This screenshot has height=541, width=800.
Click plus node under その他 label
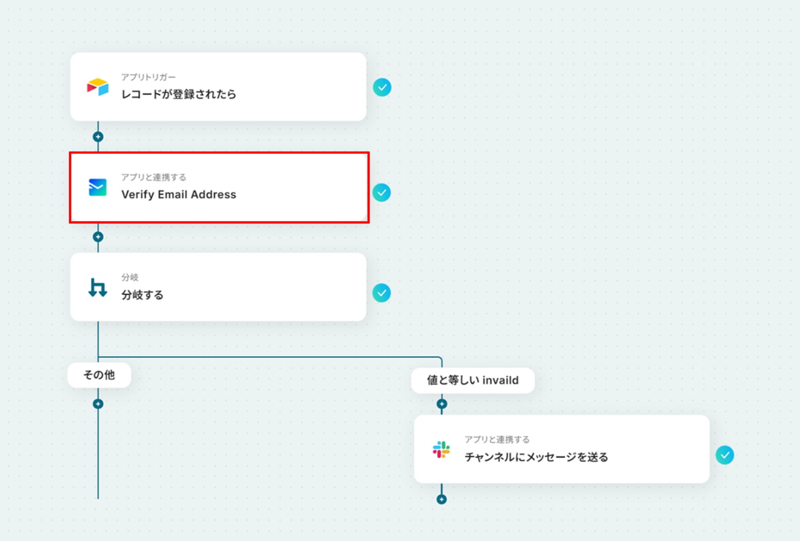tap(98, 404)
